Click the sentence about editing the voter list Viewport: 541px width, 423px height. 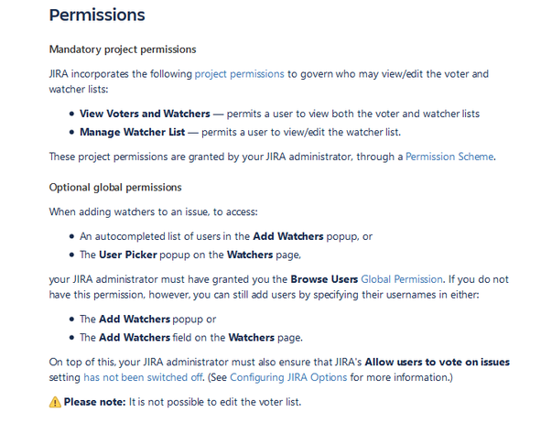(215, 402)
